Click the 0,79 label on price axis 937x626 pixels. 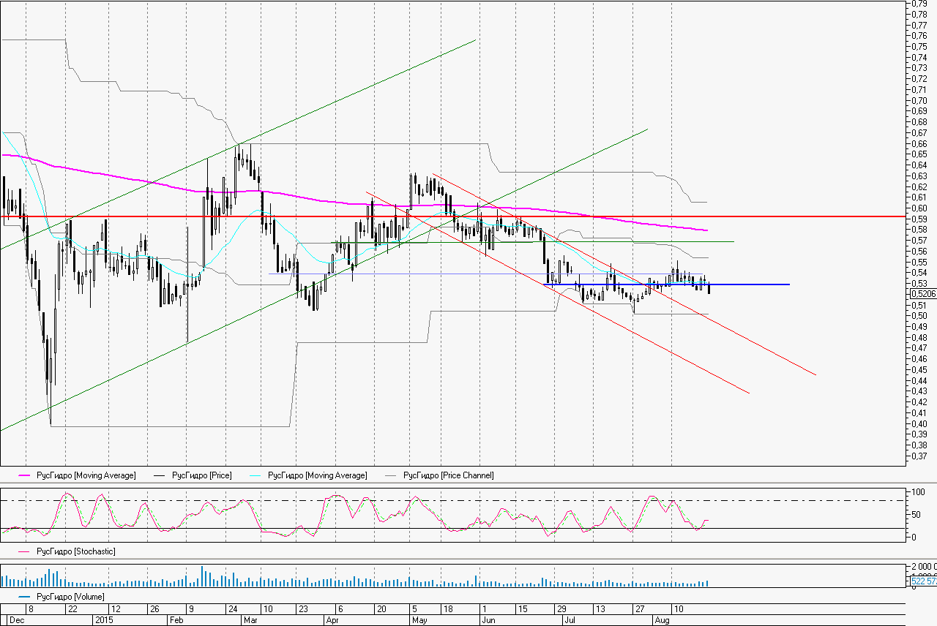920,3
